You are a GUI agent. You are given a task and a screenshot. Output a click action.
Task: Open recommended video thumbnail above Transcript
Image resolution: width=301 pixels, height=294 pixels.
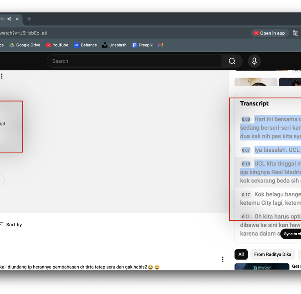256,82
